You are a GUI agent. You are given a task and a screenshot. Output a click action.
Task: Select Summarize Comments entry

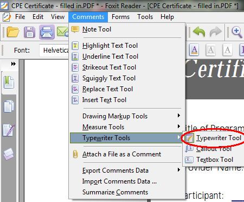click(127, 192)
